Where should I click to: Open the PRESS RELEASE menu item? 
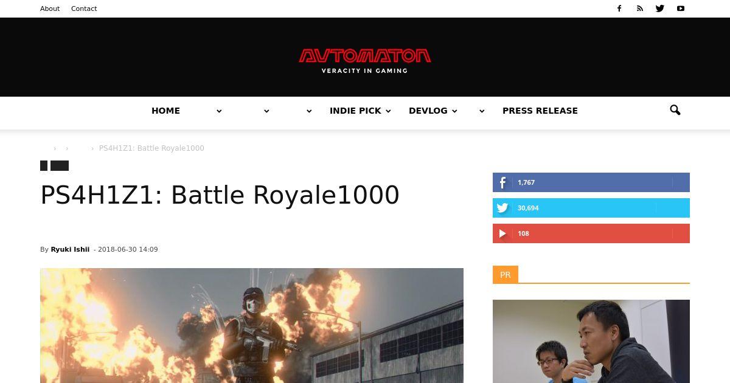pos(540,111)
